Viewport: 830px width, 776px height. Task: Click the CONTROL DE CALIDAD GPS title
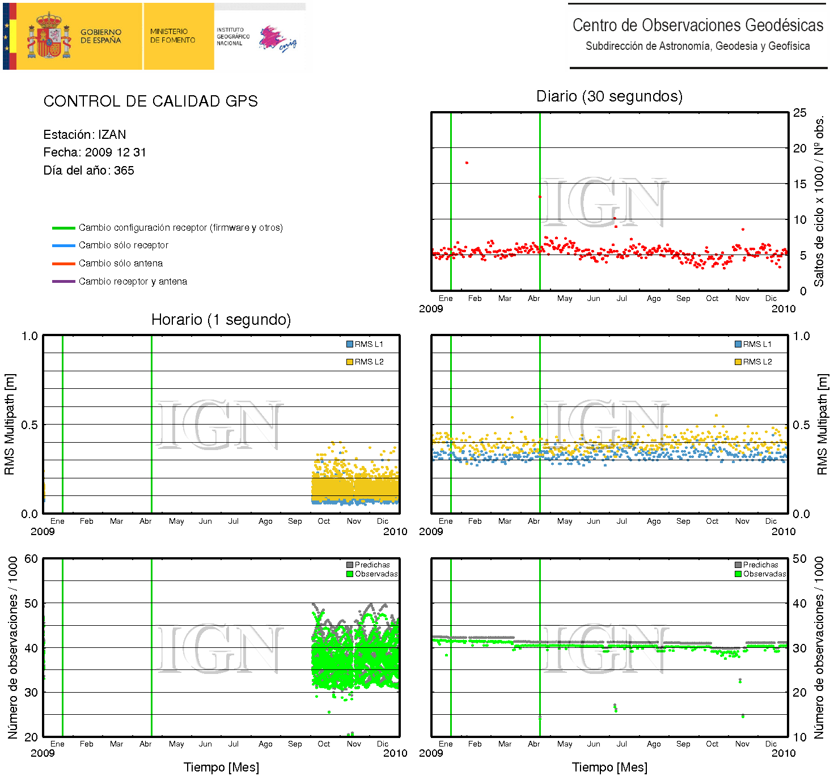pos(150,101)
